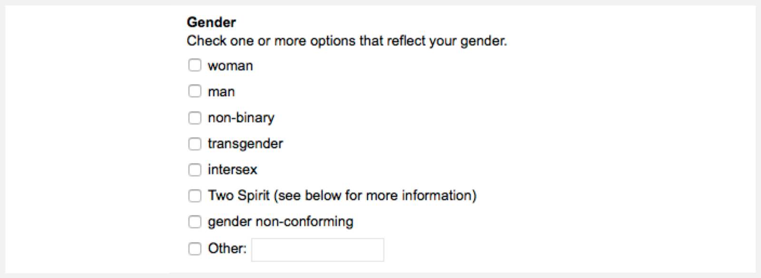Click the 'intersex' label text

pyautogui.click(x=233, y=170)
